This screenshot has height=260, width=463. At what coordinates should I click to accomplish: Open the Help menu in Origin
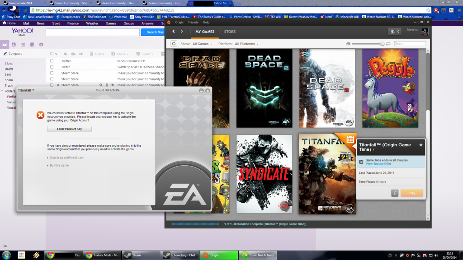[x=206, y=23]
